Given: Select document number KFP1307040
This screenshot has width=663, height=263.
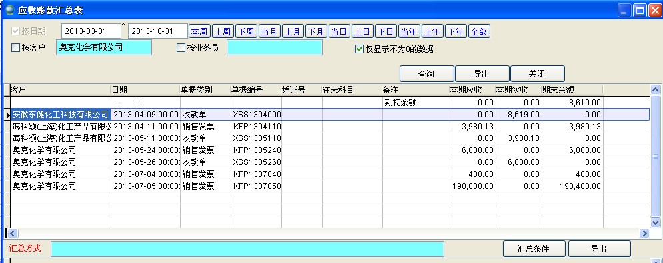Looking at the screenshot, I should coord(257,174).
